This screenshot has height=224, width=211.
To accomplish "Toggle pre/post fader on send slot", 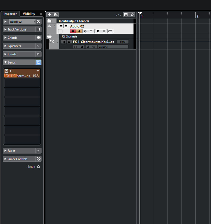I will (x=11, y=71).
